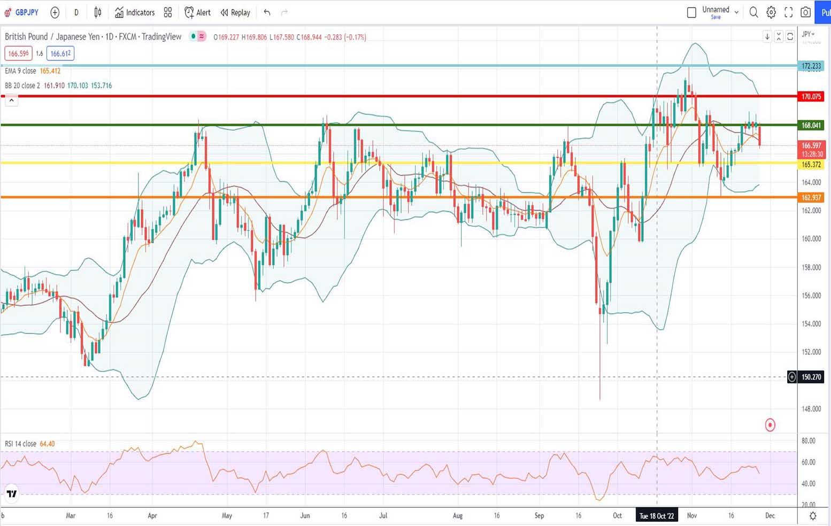Image resolution: width=831 pixels, height=526 pixels.
Task: Activate the symbol search magnifier
Action: pos(753,12)
